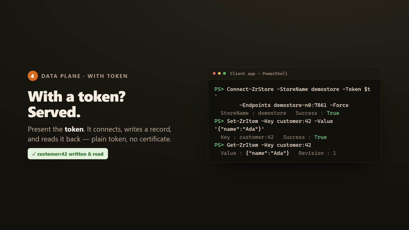Click the Get-ZrItem command line
The height and width of the screenshot is (230, 409).
[263, 145]
